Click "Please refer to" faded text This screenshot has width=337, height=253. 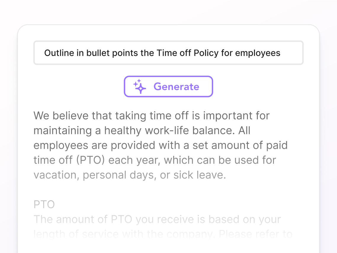click(255, 234)
